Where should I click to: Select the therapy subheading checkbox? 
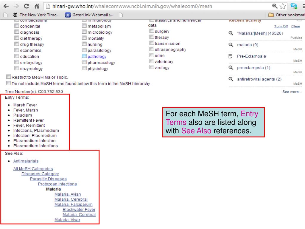click(x=152, y=37)
